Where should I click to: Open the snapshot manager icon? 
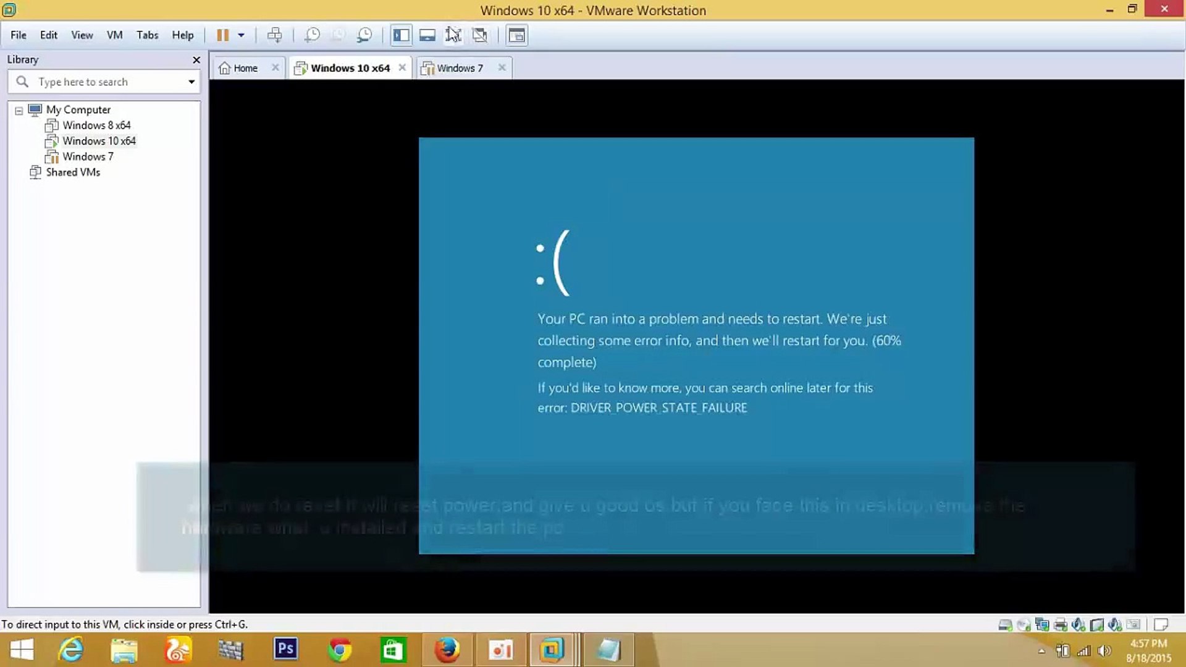(364, 35)
